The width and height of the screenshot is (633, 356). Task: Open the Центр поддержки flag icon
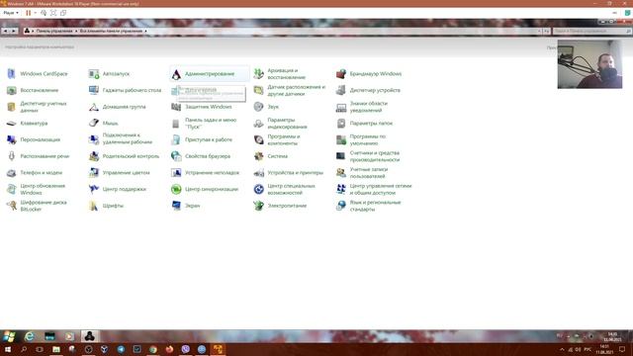click(x=94, y=189)
